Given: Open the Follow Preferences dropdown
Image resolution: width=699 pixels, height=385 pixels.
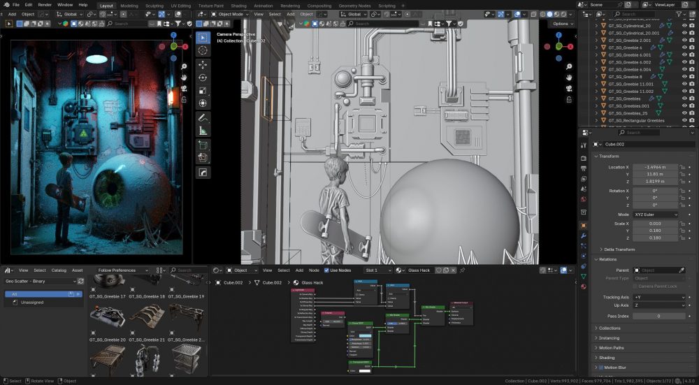Looking at the screenshot, I should pyautogui.click(x=122, y=270).
